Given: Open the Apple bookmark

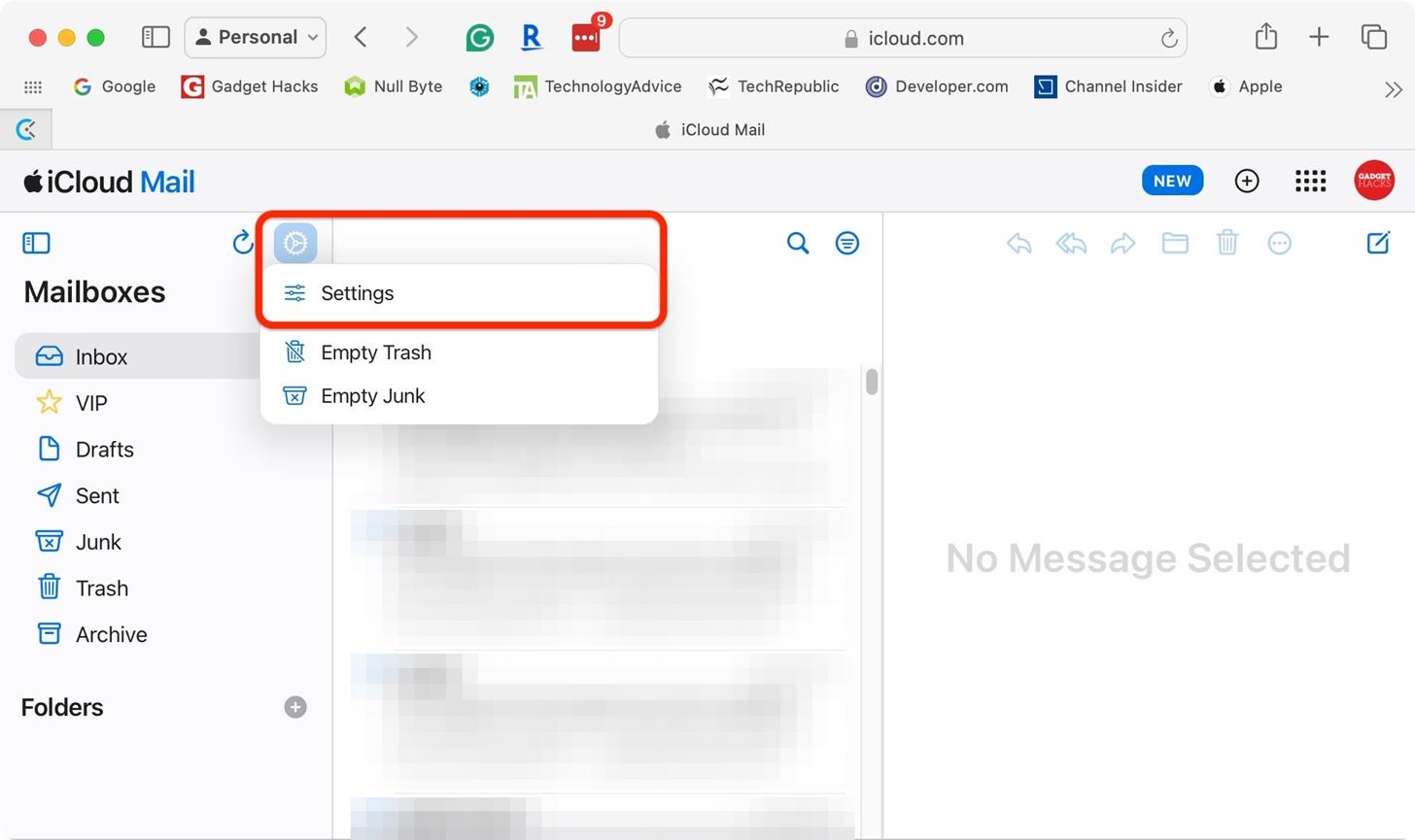Looking at the screenshot, I should [1246, 86].
